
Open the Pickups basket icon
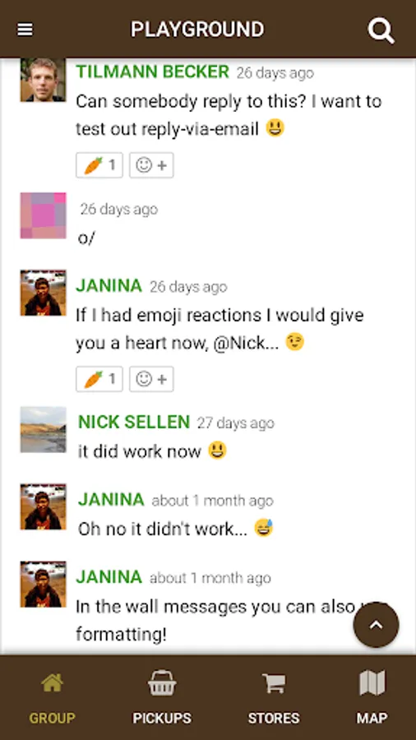[x=162, y=683]
